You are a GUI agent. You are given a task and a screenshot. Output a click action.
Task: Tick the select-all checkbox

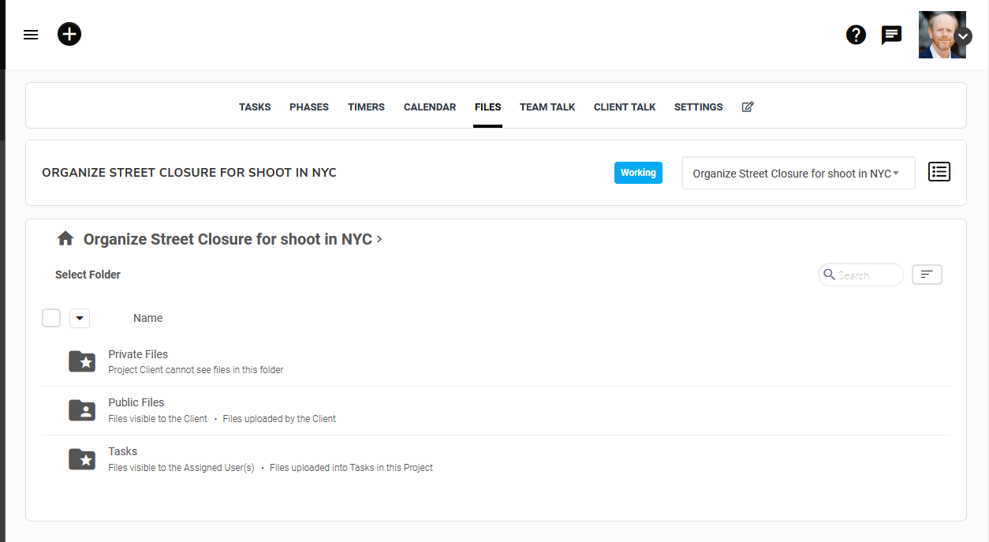pos(51,318)
